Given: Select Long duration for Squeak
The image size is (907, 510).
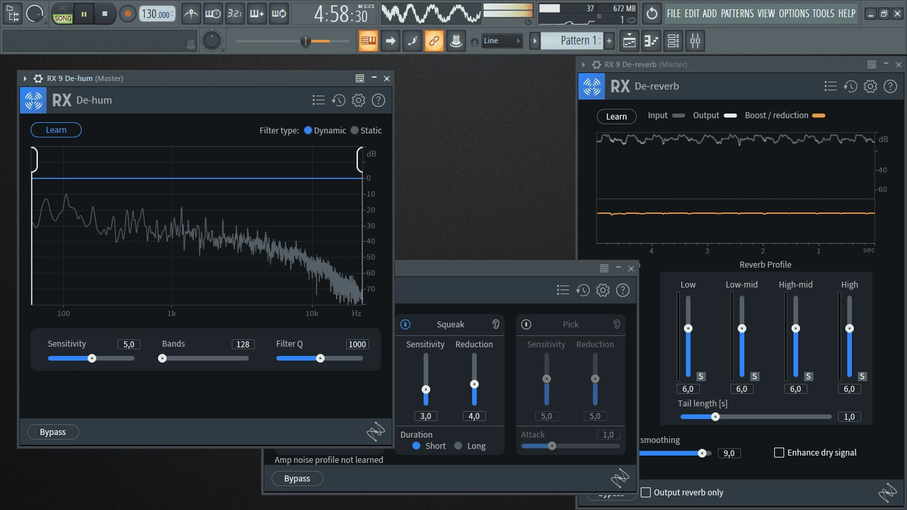Looking at the screenshot, I should 458,446.
